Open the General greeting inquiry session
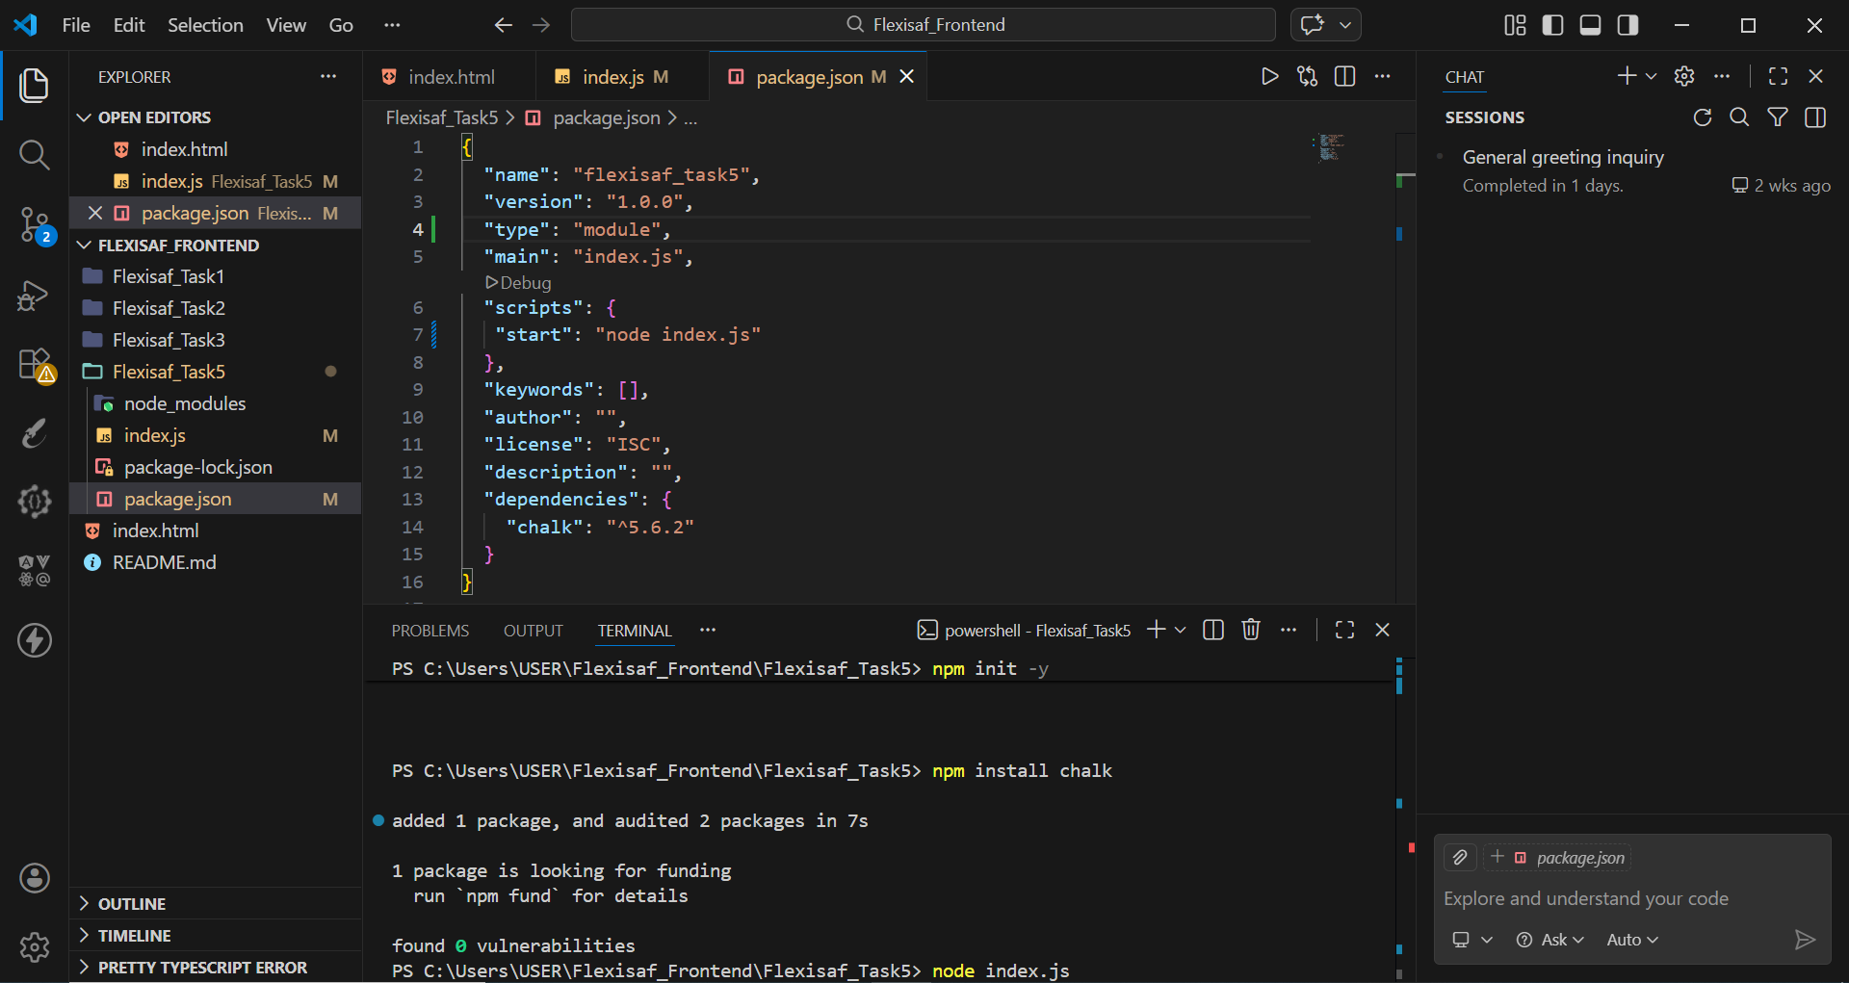Image resolution: width=1849 pixels, height=983 pixels. pyautogui.click(x=1562, y=157)
